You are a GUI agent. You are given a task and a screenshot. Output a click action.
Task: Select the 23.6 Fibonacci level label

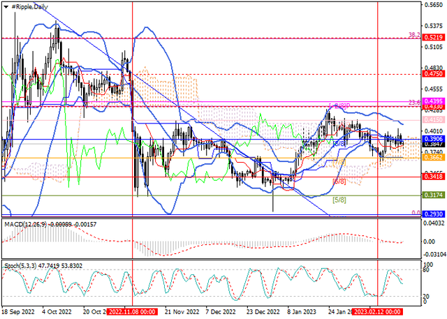(x=413, y=103)
